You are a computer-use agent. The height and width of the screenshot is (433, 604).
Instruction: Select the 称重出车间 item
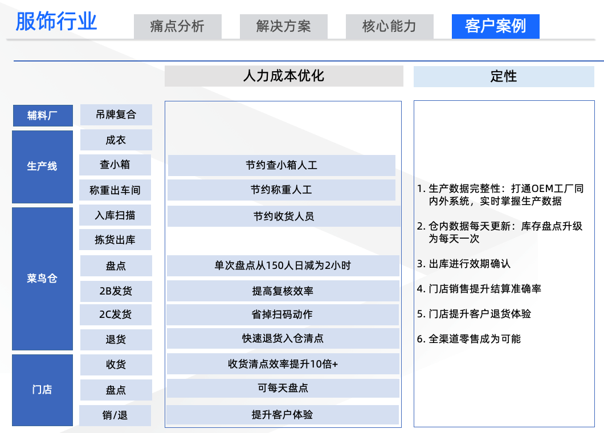116,190
